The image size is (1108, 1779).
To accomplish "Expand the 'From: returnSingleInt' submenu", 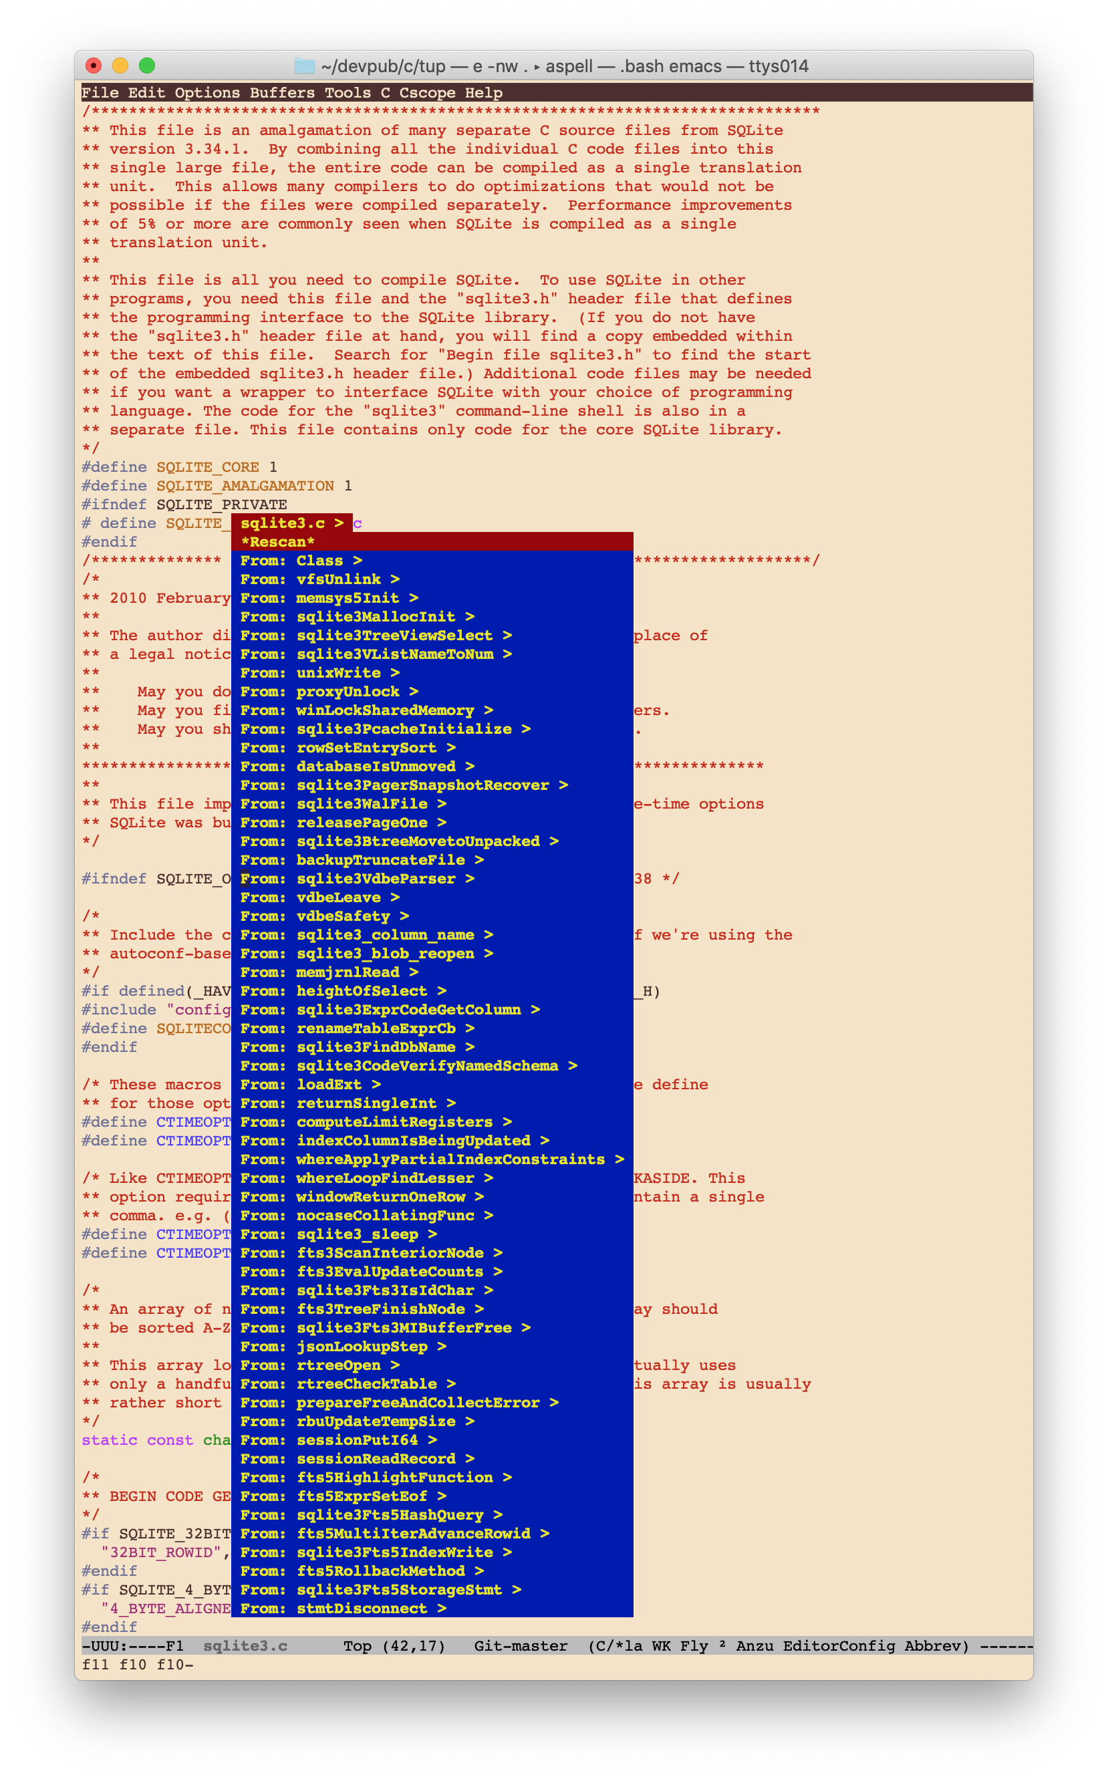I will [432, 1103].
